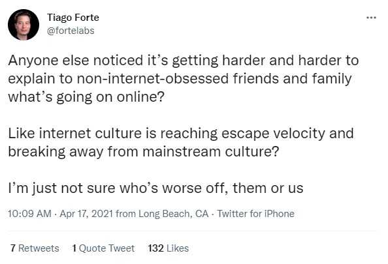Viewport: 388px width, 264px height.
Task: Click the Apr 17, 2021 date
Action: 86,214
